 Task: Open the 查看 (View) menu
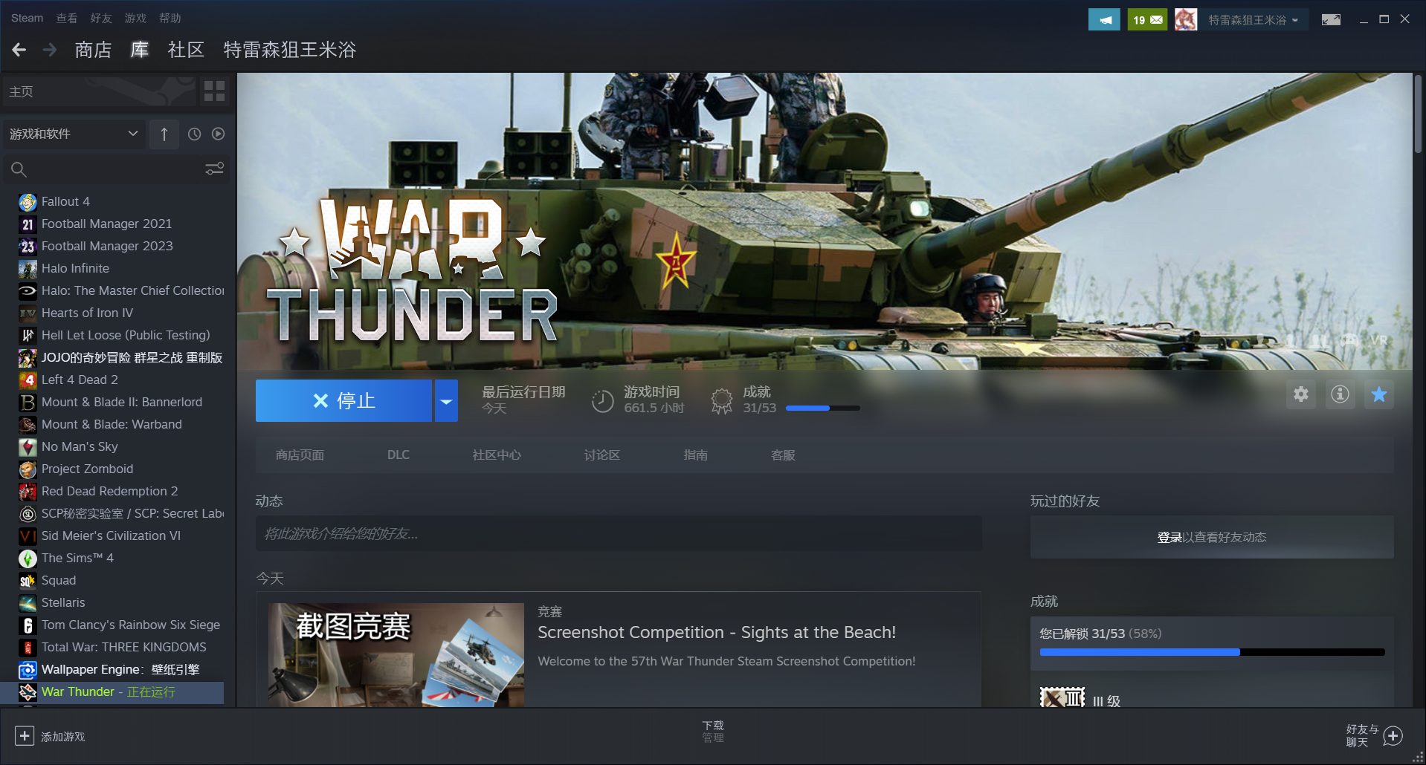[x=67, y=18]
